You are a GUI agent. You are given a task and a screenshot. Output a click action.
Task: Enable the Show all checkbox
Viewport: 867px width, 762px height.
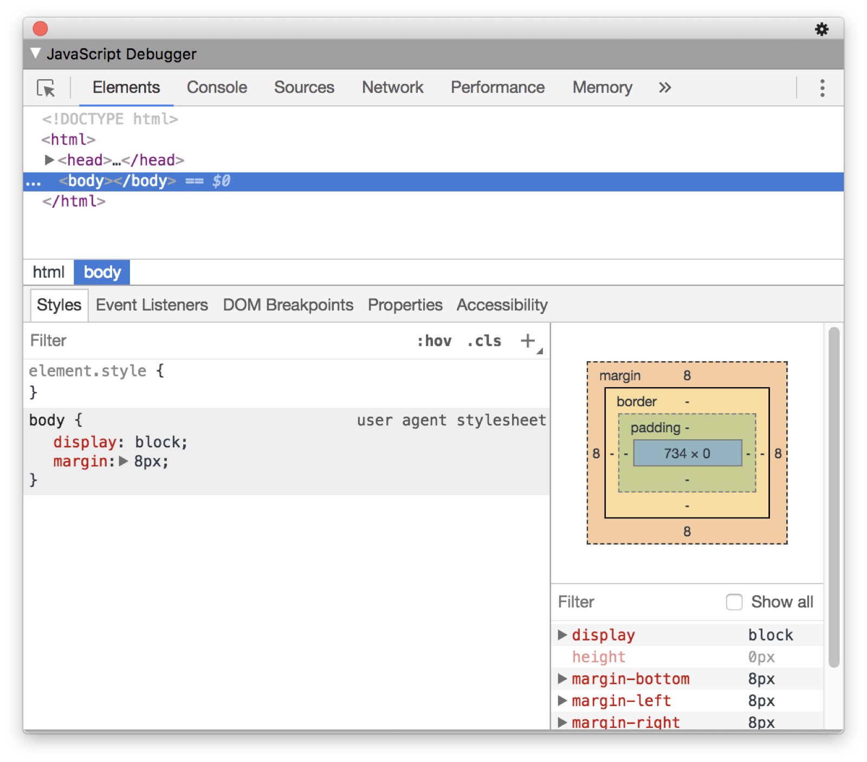coord(734,602)
